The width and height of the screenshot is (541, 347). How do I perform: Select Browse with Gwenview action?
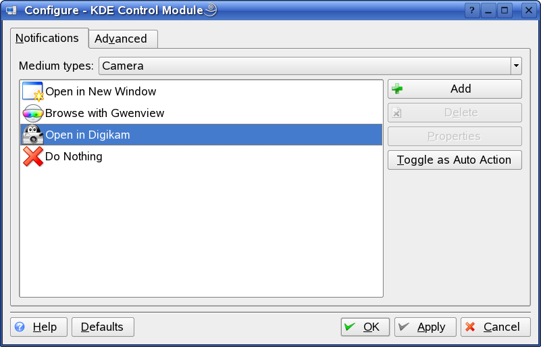[105, 113]
